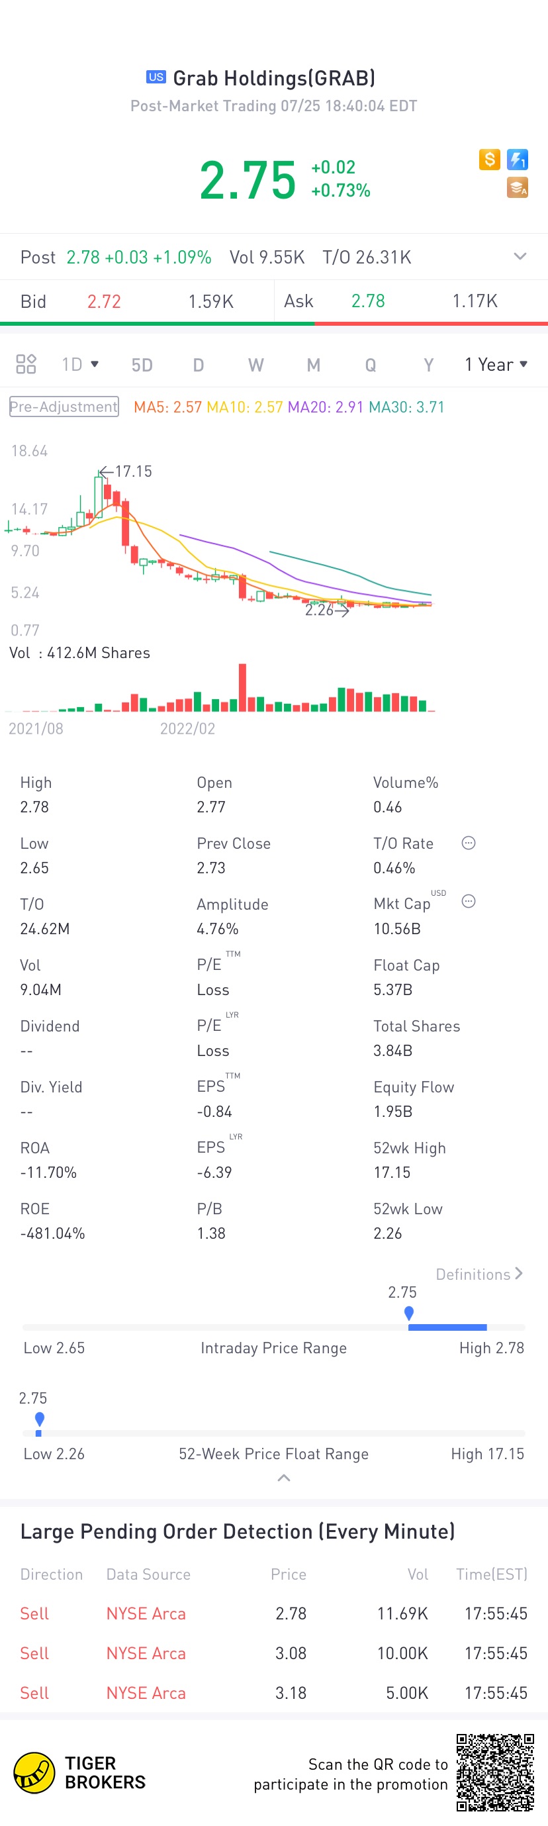Viewport: 548px width, 1826px height.
Task: Tap the Bid price 2.72
Action: [104, 301]
